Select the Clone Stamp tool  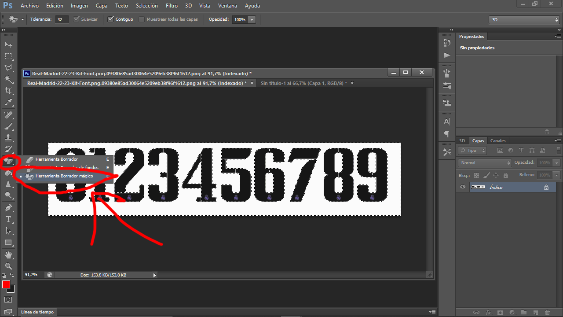(x=8, y=138)
